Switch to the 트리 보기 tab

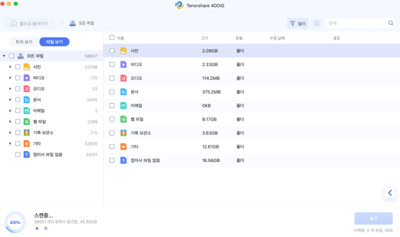coord(24,42)
